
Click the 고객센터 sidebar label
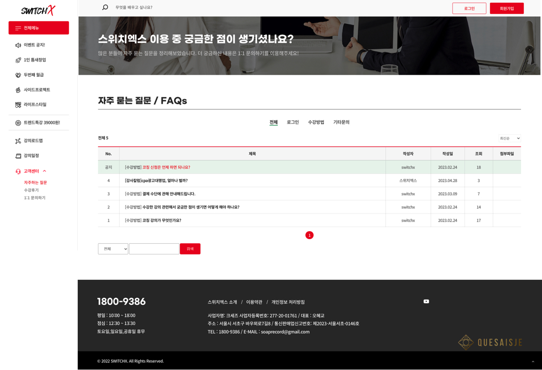coord(31,171)
